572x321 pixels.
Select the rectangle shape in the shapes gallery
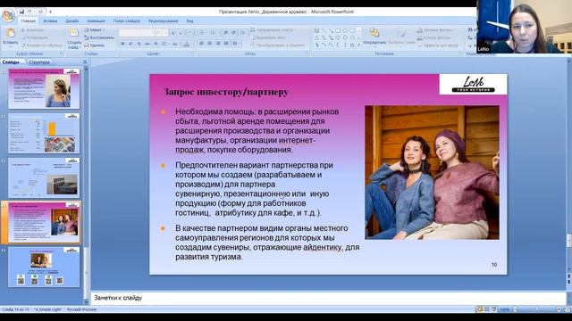338,30
